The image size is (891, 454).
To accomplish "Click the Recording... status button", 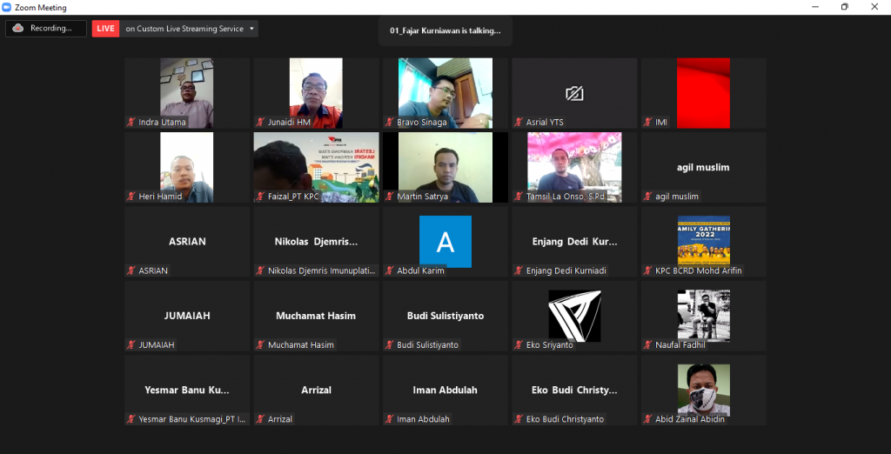I will pyautogui.click(x=46, y=29).
